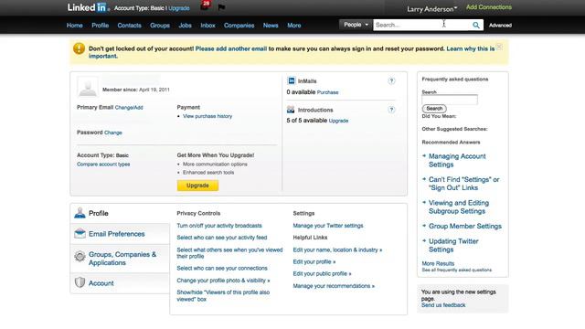Click the InMails envelope icon
585x329 pixels.
(x=291, y=80)
